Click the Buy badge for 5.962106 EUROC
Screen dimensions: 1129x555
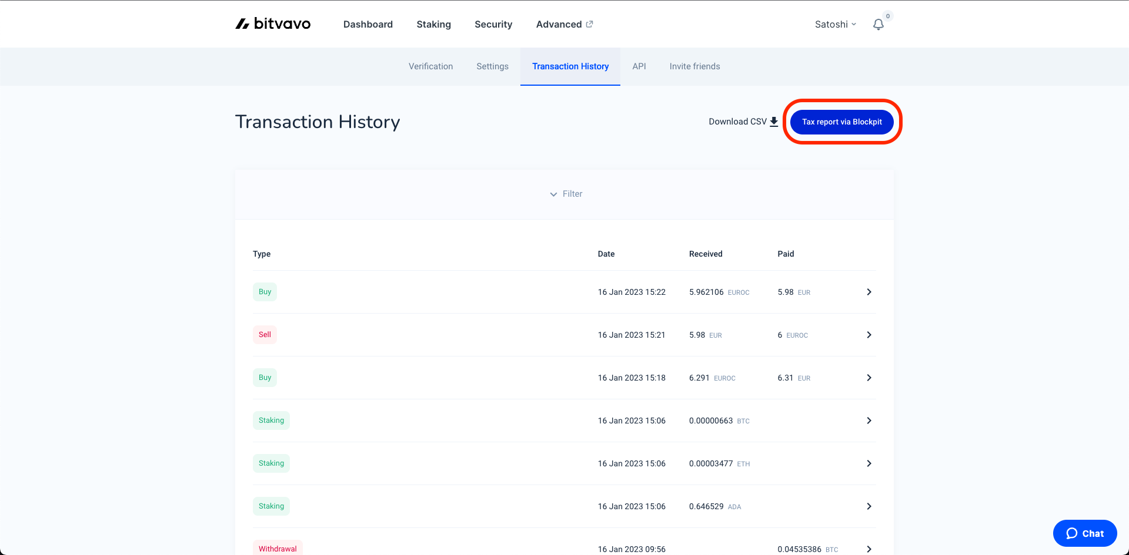point(265,292)
